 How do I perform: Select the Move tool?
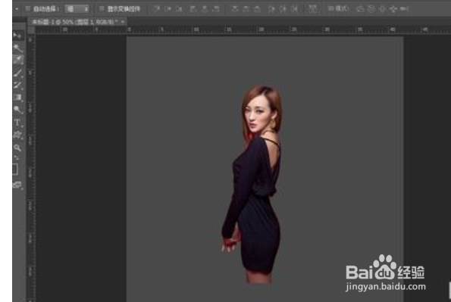(17, 36)
